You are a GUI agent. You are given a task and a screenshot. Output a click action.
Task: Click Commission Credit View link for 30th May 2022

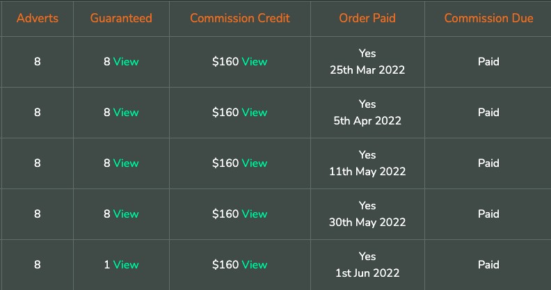pyautogui.click(x=255, y=214)
